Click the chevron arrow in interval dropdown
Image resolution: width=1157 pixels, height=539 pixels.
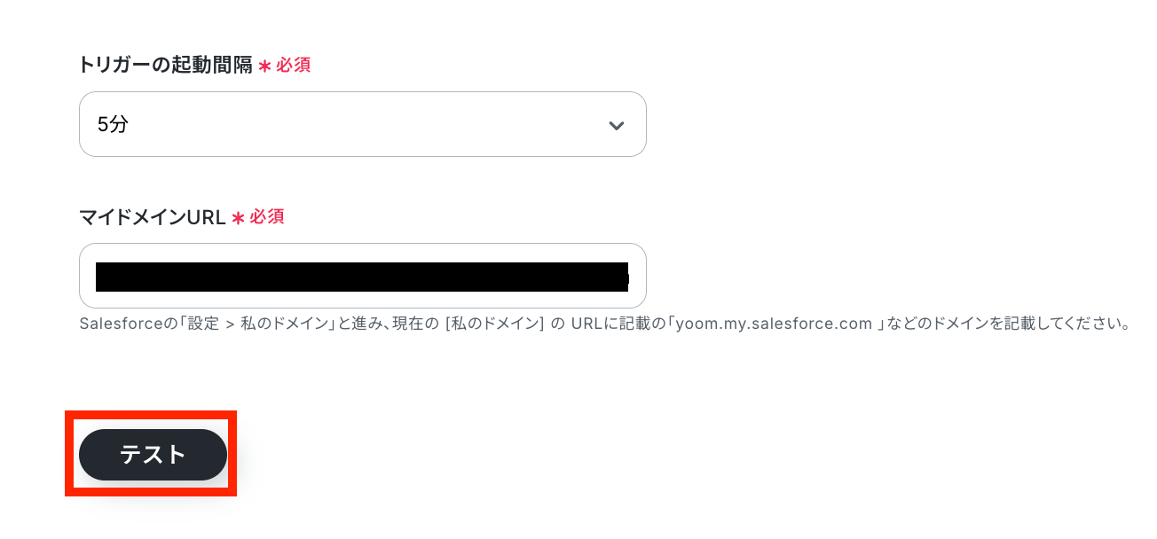click(616, 125)
